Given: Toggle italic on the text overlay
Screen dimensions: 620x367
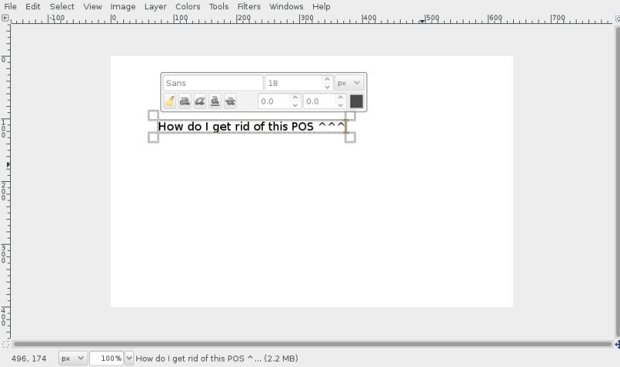Looking at the screenshot, I should [200, 101].
